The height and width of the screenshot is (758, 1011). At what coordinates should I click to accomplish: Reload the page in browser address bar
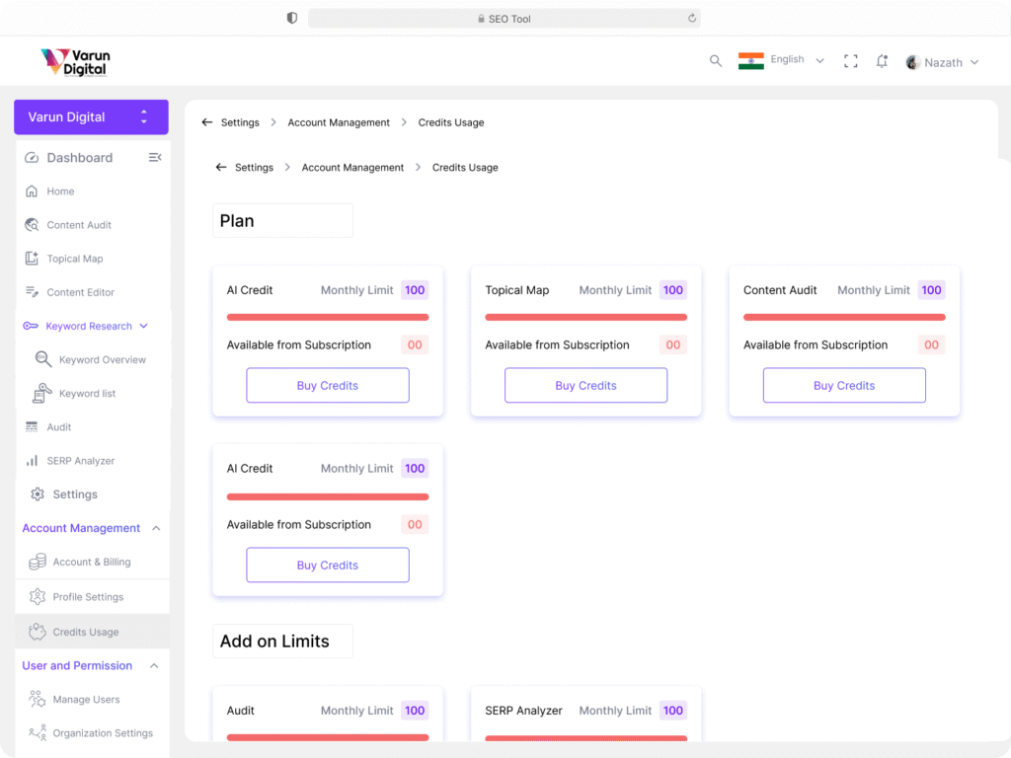pos(692,18)
